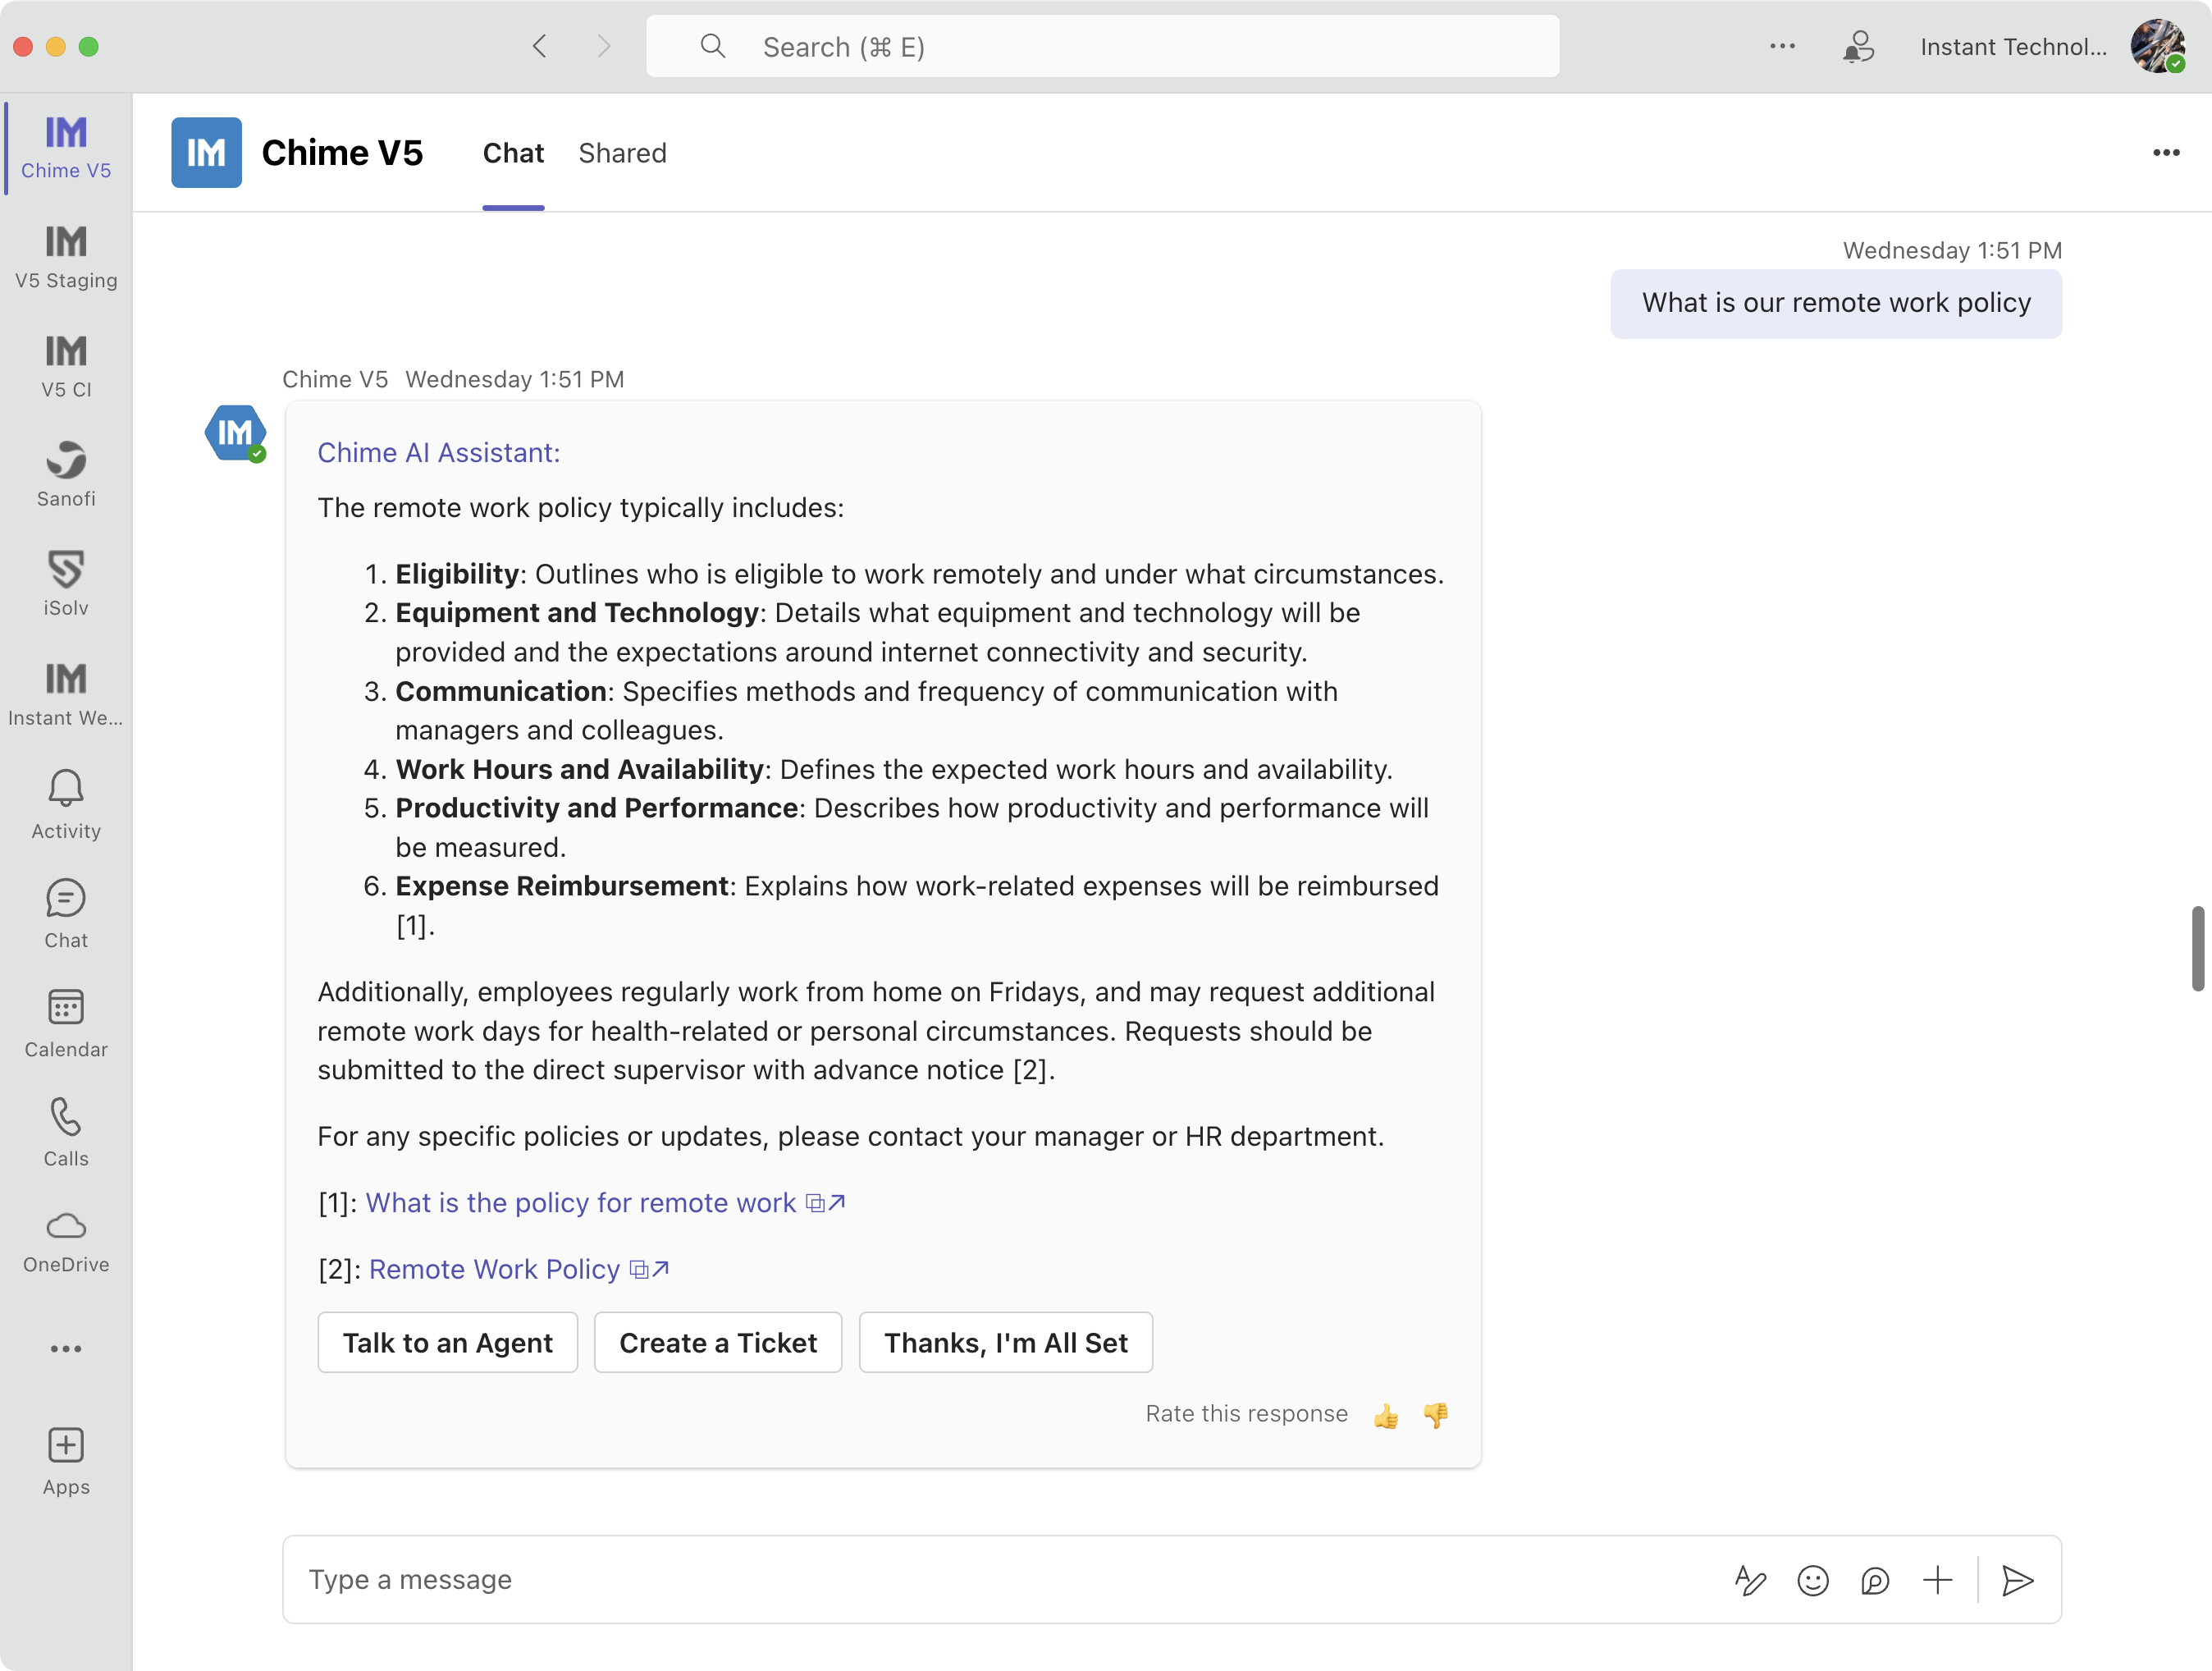Open the Instant We... app in sidebar
The width and height of the screenshot is (2212, 1671).
pos(66,694)
